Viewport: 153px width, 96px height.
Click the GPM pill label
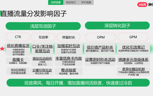click(x=133, y=37)
